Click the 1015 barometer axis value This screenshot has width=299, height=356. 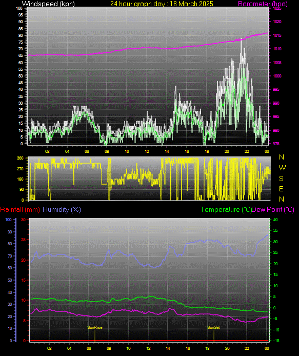277,35
